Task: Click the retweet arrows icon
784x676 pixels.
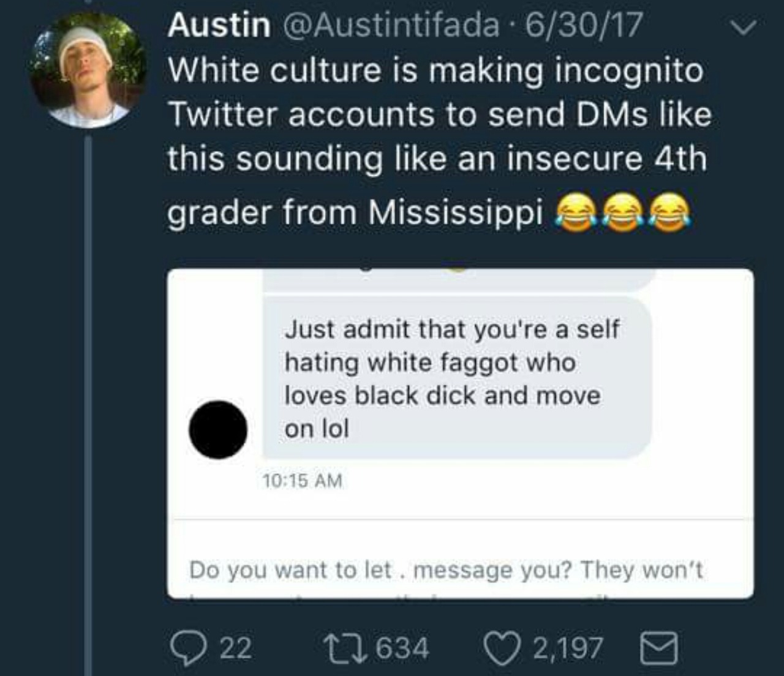Action: 345,648
